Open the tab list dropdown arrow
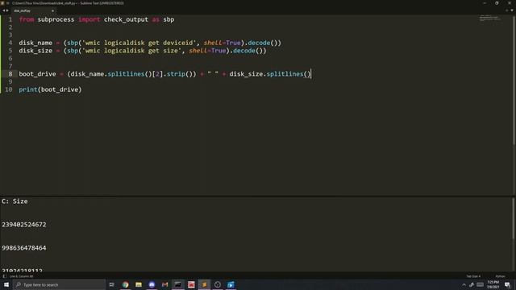516x290 pixels. pyautogui.click(x=511, y=10)
